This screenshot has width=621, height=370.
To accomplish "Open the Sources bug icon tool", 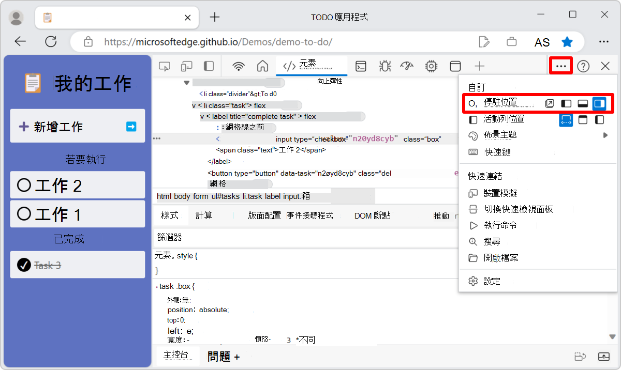I will coord(385,66).
